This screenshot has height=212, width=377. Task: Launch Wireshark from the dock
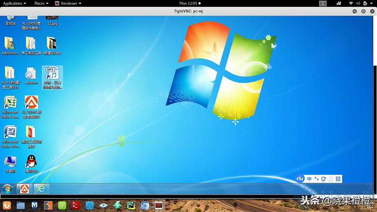tap(90, 205)
